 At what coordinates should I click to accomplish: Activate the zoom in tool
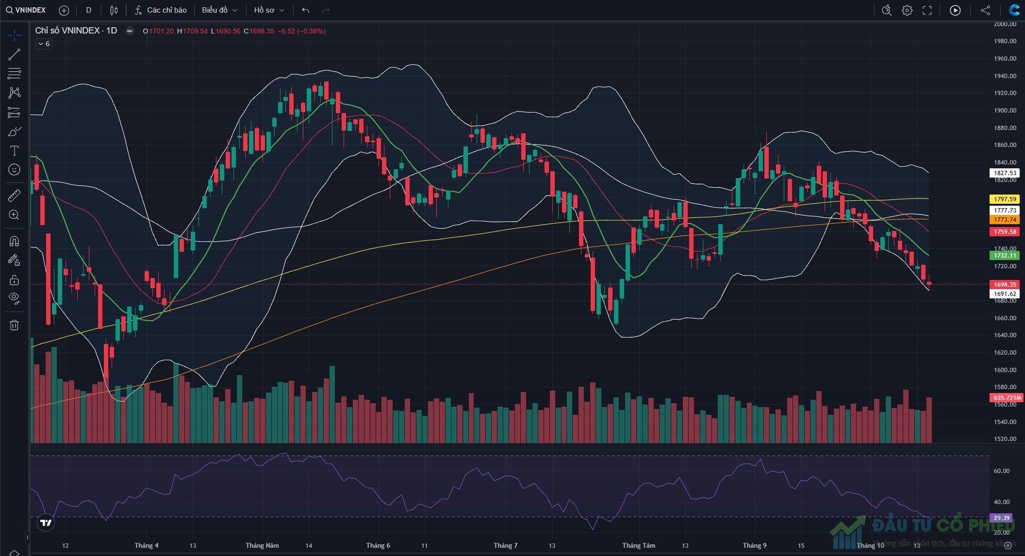(14, 215)
